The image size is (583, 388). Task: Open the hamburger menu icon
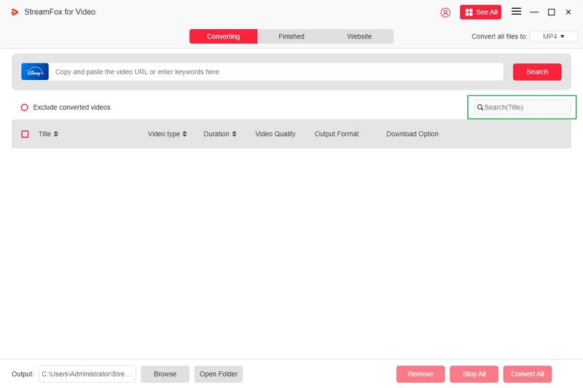(x=516, y=12)
